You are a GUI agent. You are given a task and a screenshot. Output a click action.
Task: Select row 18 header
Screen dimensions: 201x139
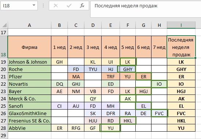(x=4, y=47)
